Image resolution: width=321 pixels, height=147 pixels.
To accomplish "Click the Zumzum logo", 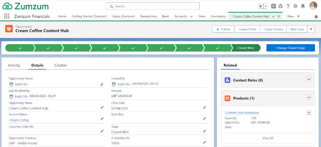I will click(25, 6).
